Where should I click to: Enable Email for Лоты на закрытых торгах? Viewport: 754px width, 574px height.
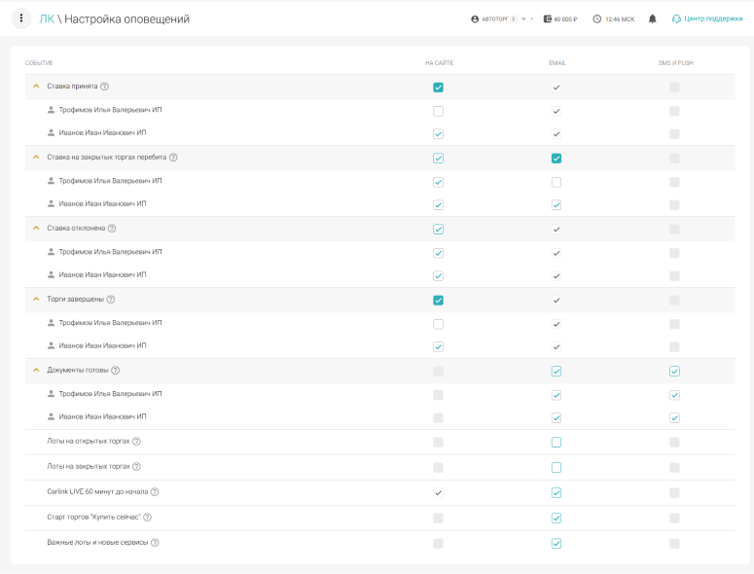coord(557,467)
